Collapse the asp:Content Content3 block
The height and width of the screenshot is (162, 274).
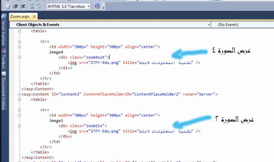point(19,94)
